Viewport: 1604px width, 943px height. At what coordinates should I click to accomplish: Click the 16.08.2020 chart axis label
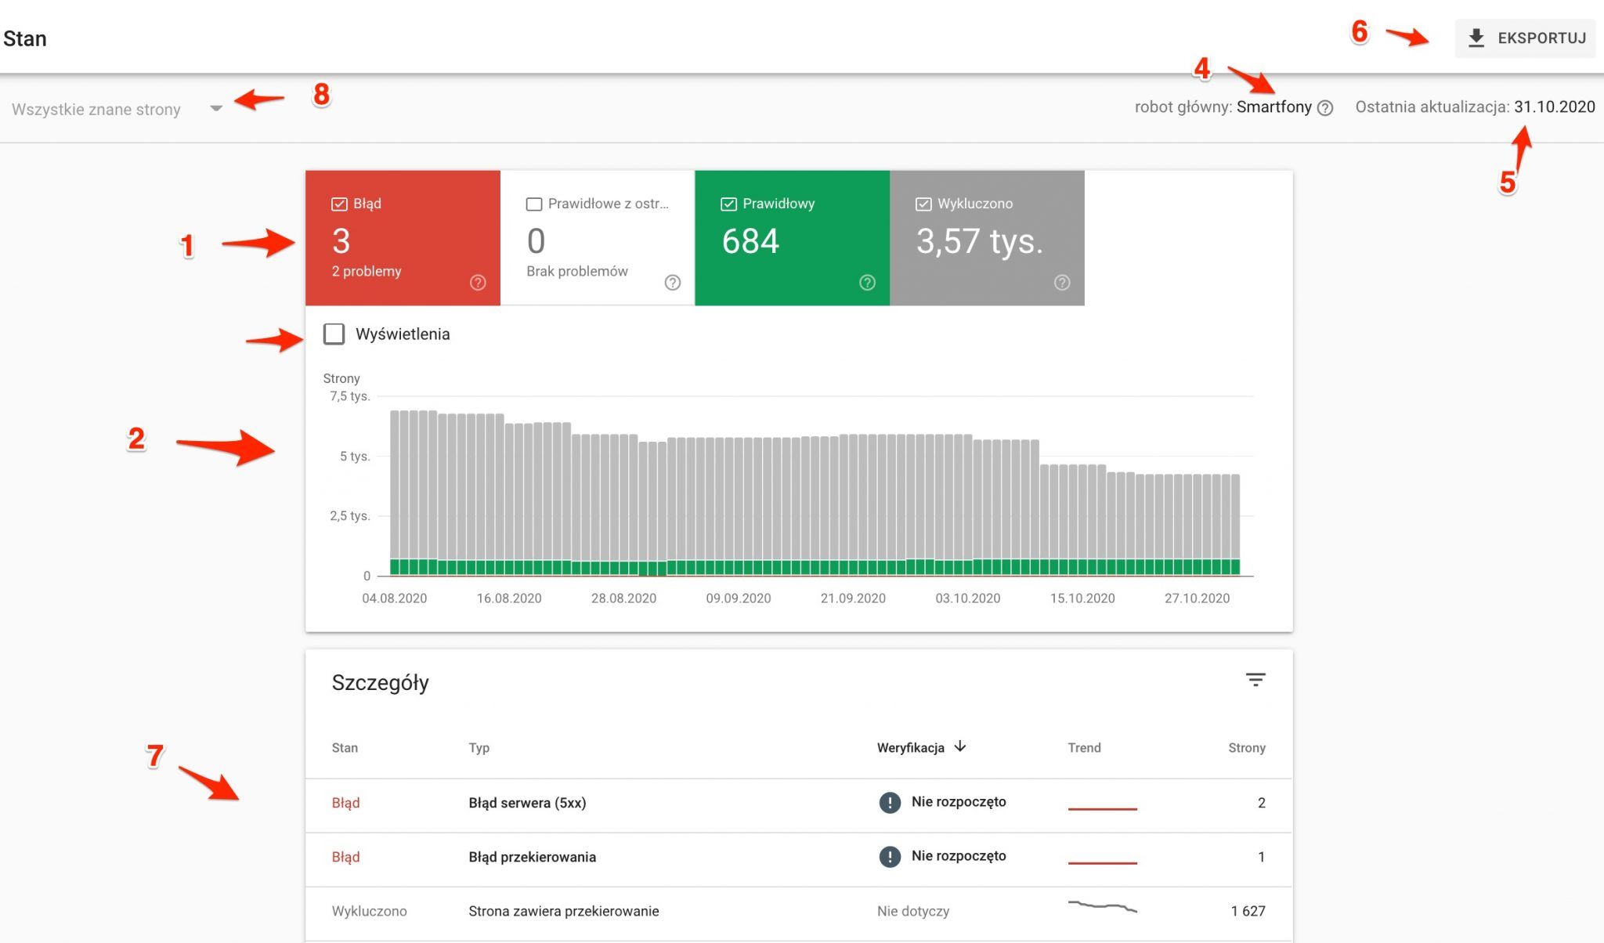(509, 598)
